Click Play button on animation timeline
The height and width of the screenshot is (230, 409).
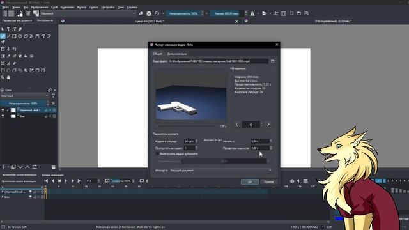pyautogui.click(x=66, y=181)
